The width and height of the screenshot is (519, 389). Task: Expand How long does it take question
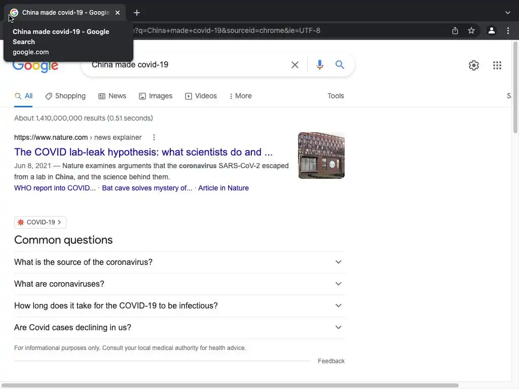[179, 305]
